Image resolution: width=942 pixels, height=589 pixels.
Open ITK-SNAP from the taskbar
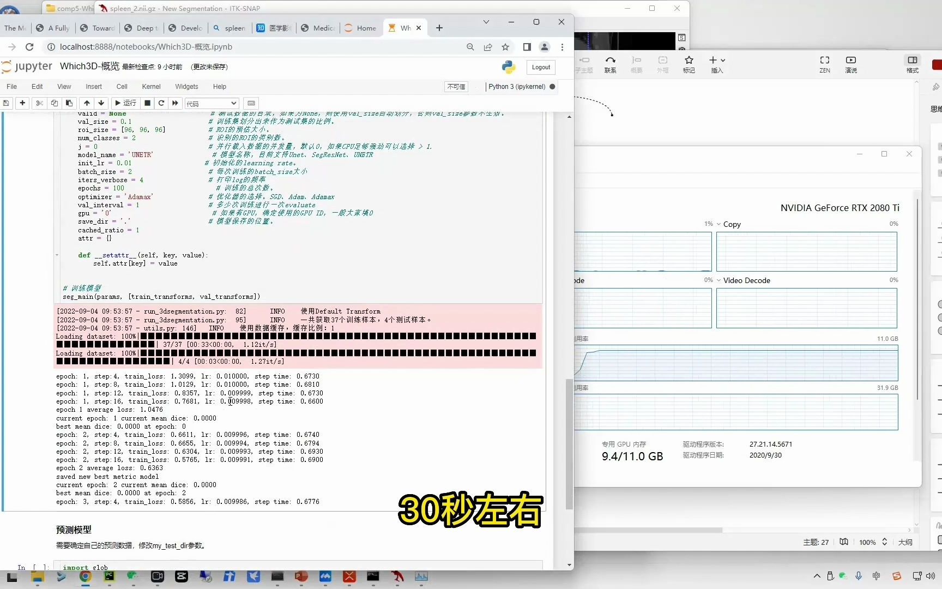397,576
